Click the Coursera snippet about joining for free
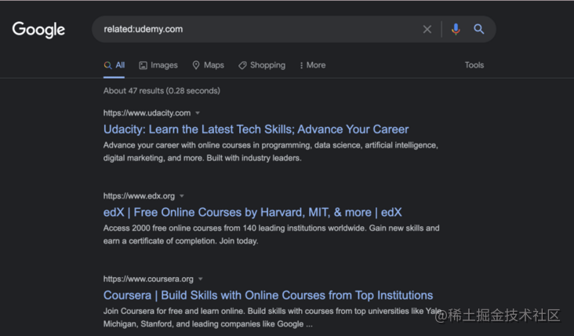The image size is (574, 336). pyautogui.click(x=272, y=317)
